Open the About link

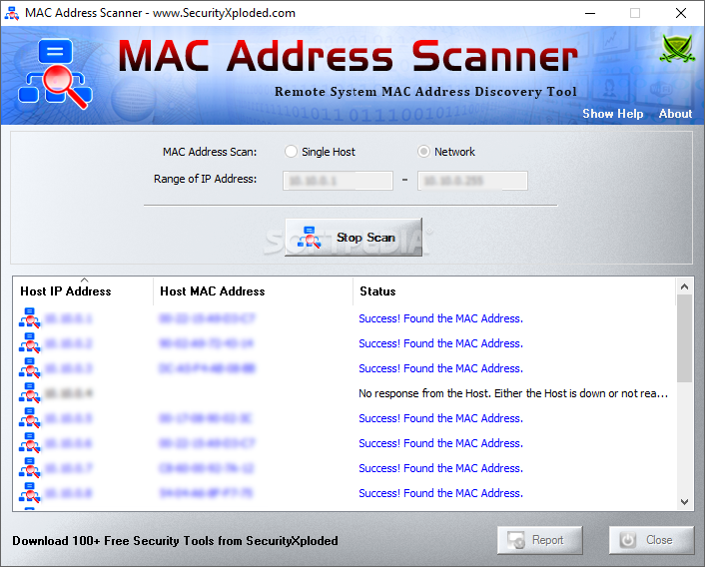tap(675, 114)
